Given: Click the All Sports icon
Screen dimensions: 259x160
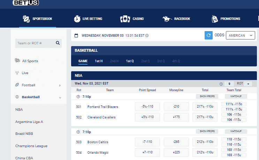Looking at the screenshot, I should [17, 60].
